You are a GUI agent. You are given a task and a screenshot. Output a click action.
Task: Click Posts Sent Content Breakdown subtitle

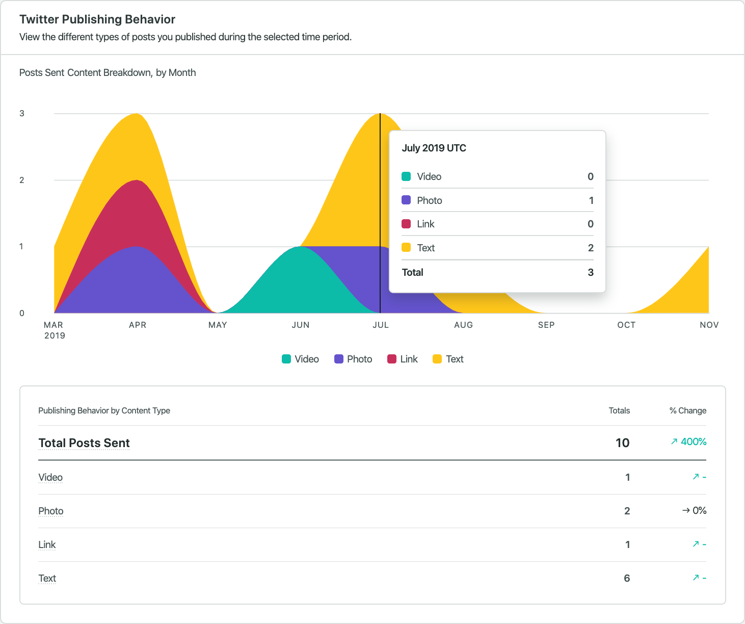pyautogui.click(x=108, y=72)
